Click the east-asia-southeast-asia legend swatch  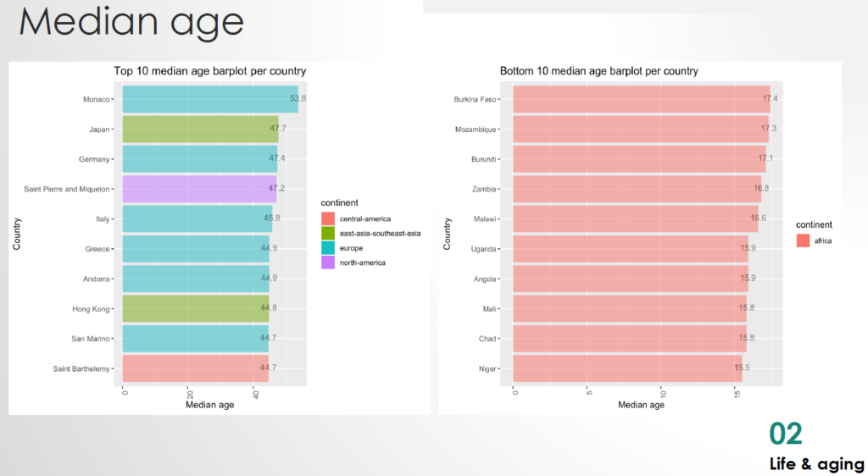coord(329,233)
